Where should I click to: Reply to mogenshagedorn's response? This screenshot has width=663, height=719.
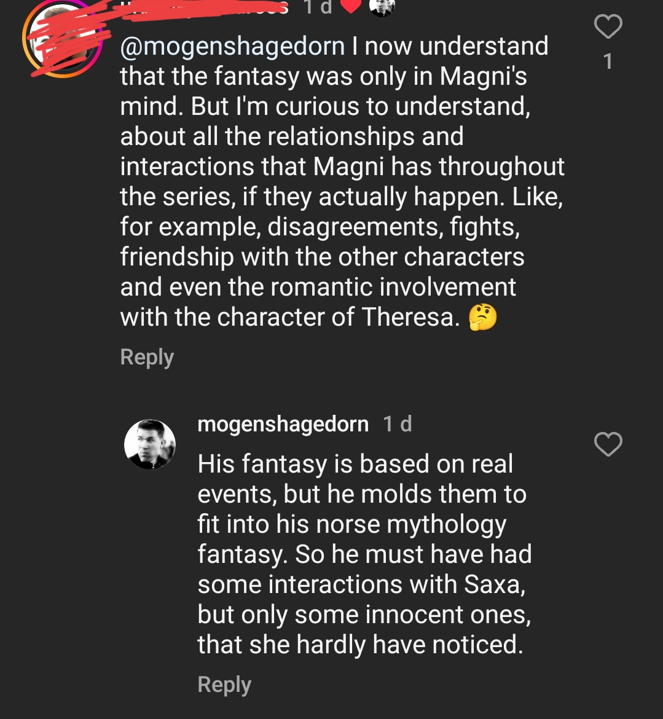[224, 684]
